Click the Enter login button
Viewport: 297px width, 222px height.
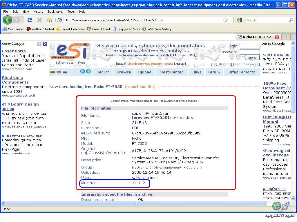click(x=252, y=58)
